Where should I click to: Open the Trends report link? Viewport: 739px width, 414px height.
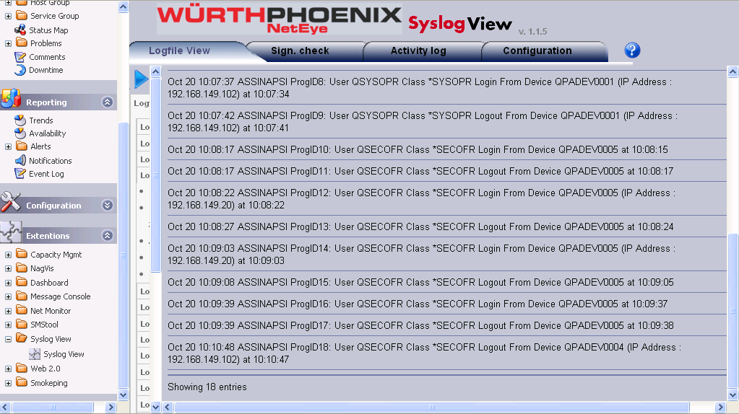click(41, 120)
